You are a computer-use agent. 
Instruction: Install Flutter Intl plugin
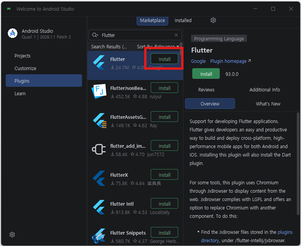[x=164, y=204]
